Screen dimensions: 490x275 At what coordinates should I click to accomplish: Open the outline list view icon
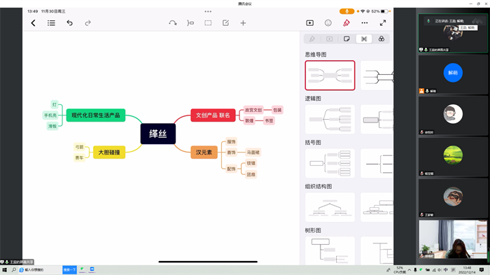(51, 23)
